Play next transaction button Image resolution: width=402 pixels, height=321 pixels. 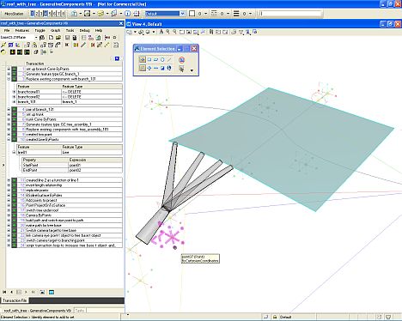point(26,292)
